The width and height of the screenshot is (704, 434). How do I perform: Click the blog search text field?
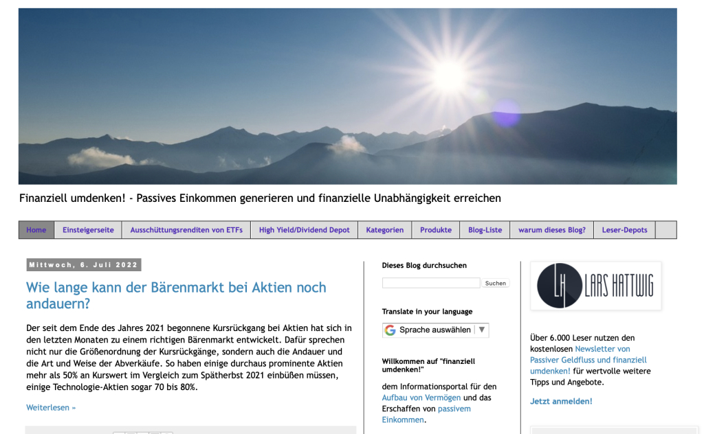431,283
